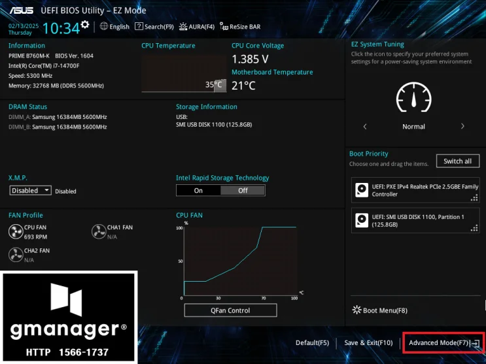Click the CPU FAN curve graph
This screenshot has width=486, height=364.
click(240, 261)
